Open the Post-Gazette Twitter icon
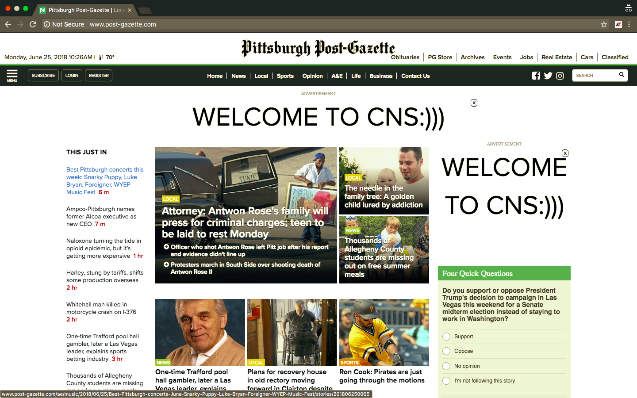 (x=548, y=76)
